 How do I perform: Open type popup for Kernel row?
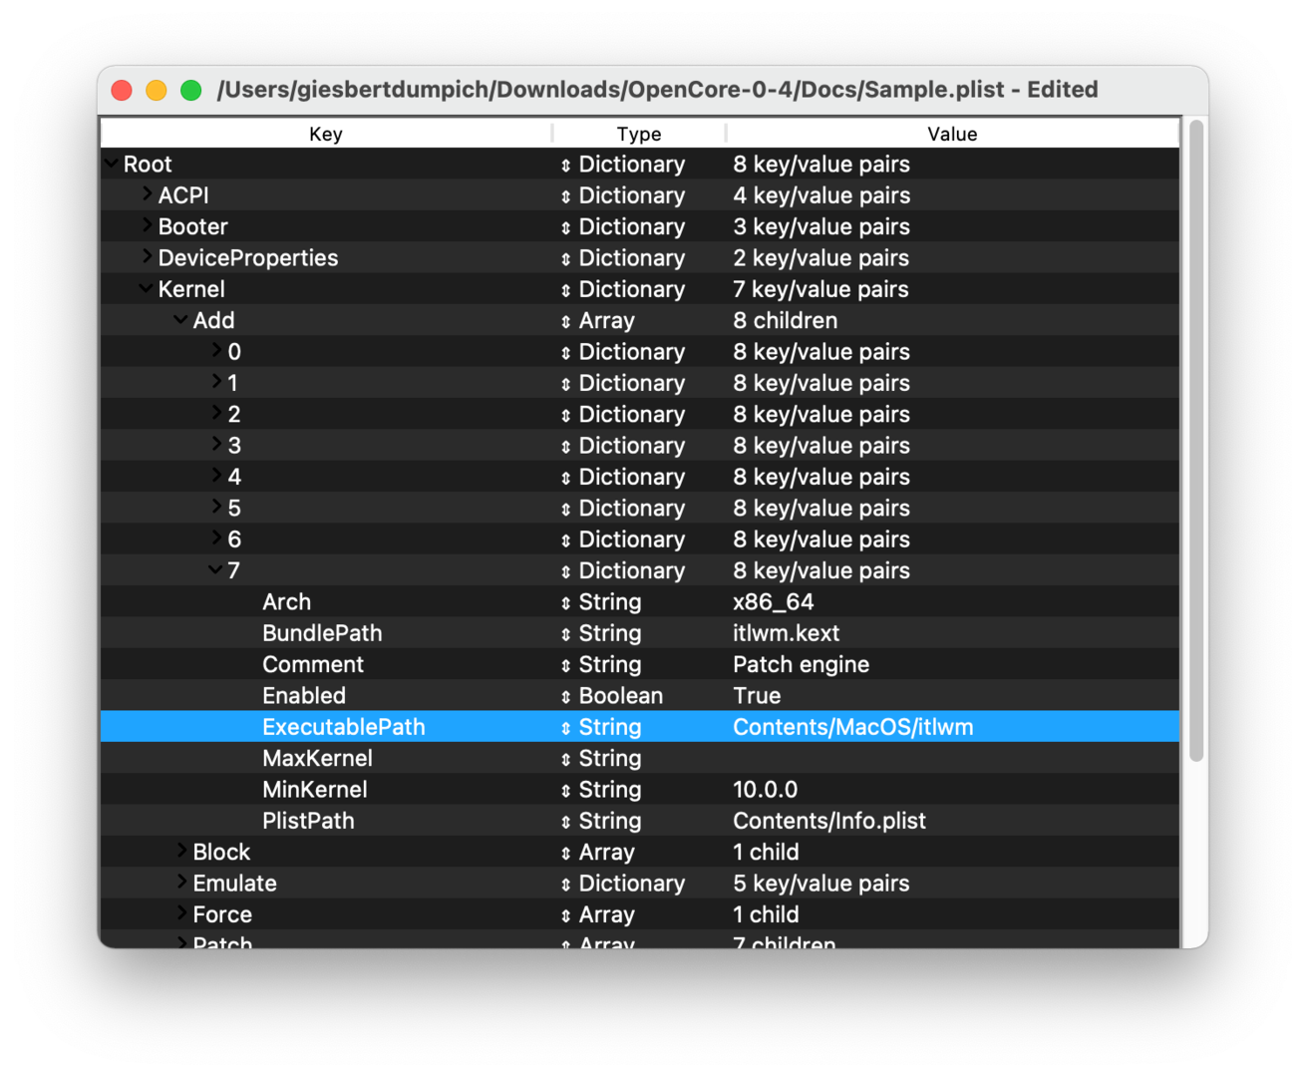pos(565,290)
